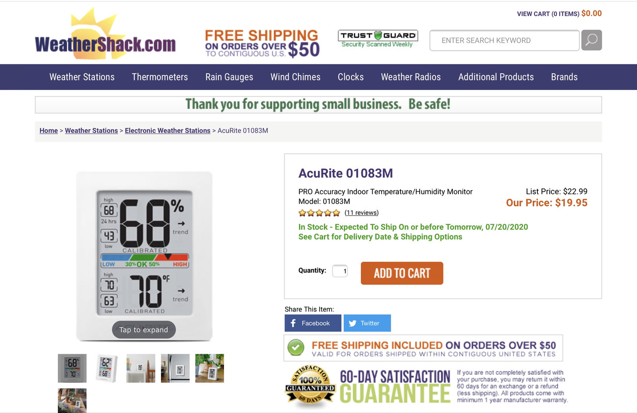Screen dimensions: 637x413
Task: Share item via Twitter button
Action: (367, 323)
